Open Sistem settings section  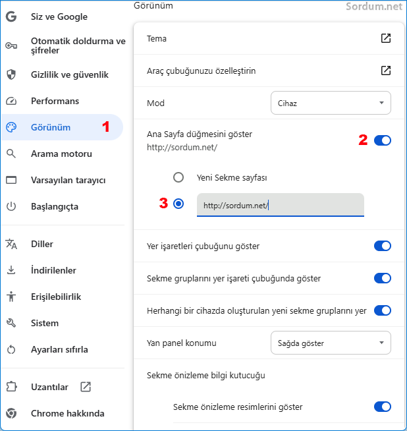pos(63,323)
